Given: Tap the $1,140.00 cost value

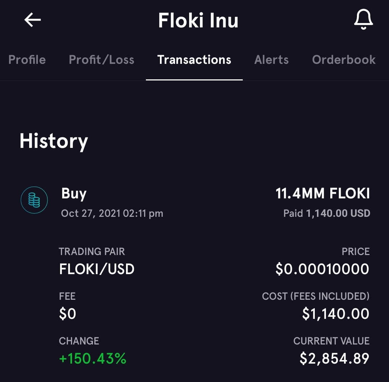Looking at the screenshot, I should [x=336, y=314].
